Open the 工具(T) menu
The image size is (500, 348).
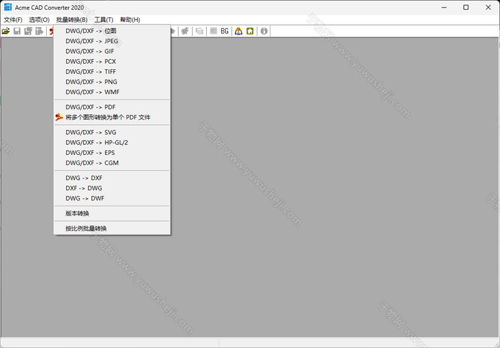coord(104,20)
